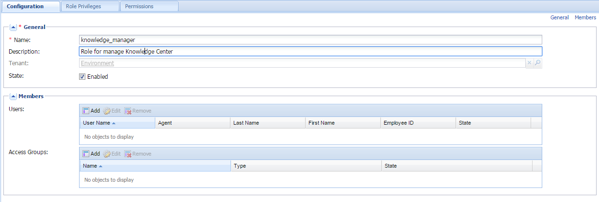Click Edit gear icon in Users toolbar
The width and height of the screenshot is (599, 202).
[x=107, y=111]
